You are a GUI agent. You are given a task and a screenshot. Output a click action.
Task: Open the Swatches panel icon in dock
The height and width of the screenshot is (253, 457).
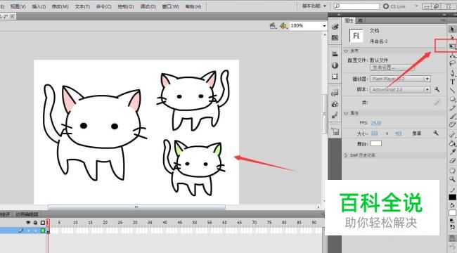click(x=335, y=38)
